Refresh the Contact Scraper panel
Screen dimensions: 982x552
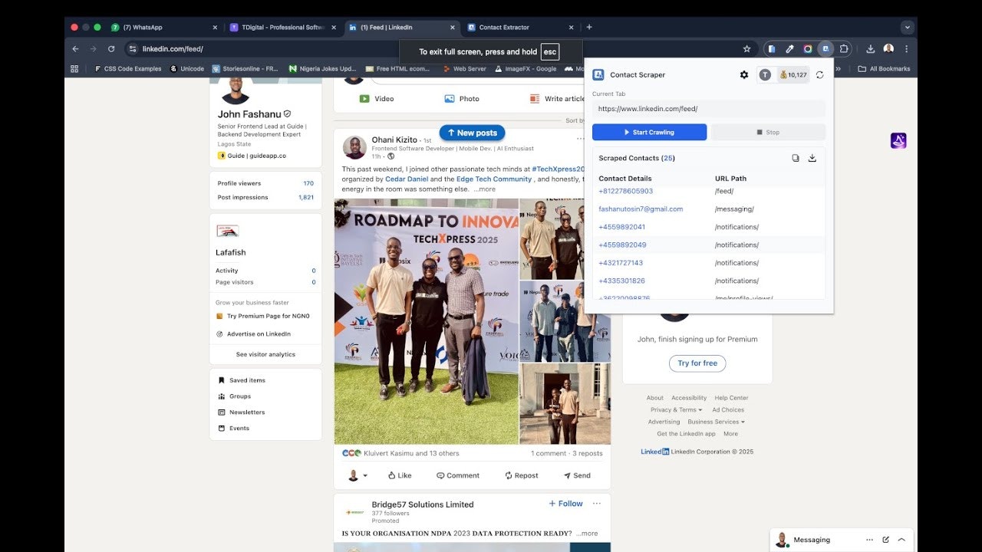[x=819, y=74]
